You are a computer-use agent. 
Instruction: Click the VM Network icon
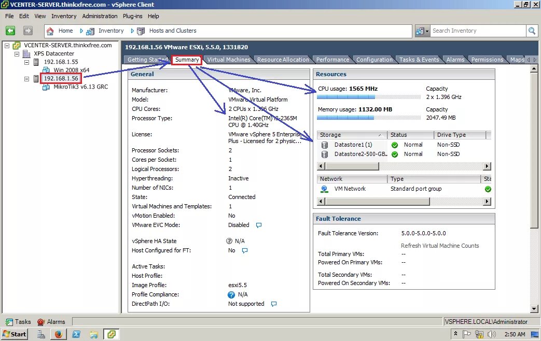324,189
